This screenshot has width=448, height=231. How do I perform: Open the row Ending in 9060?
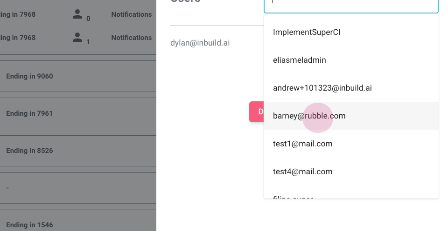click(x=29, y=76)
